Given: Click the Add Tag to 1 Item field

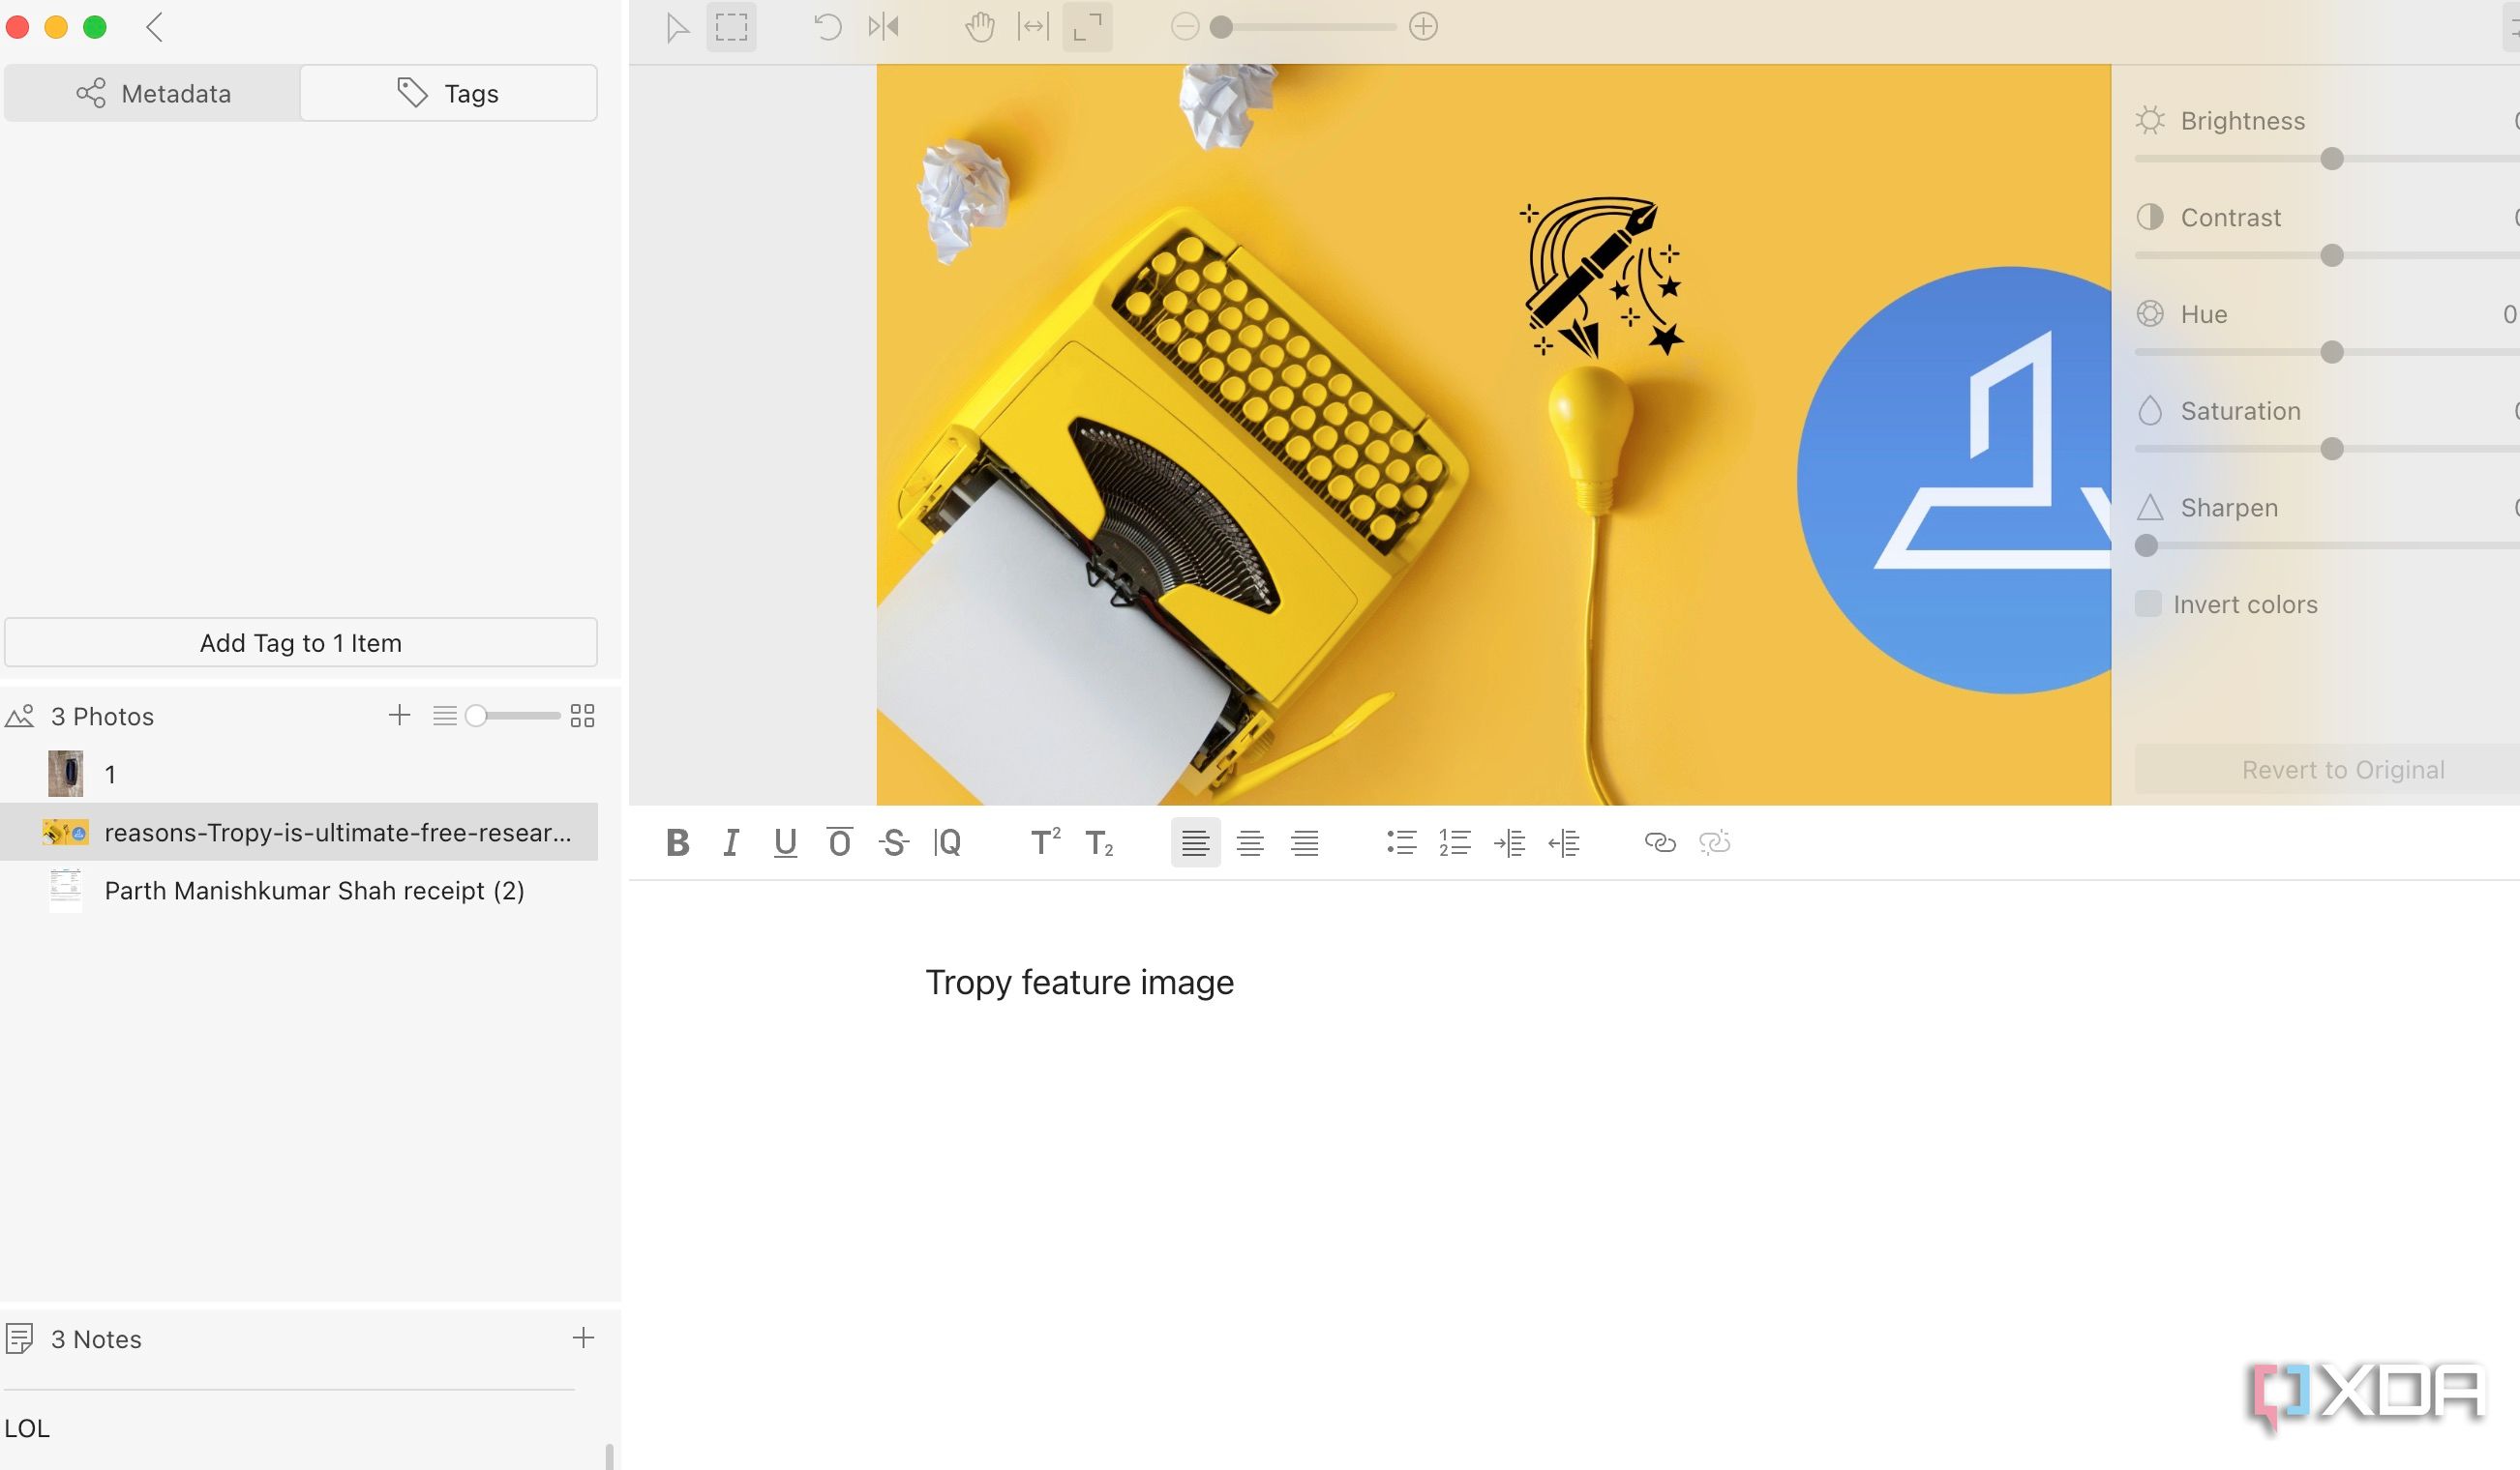Looking at the screenshot, I should tap(301, 641).
